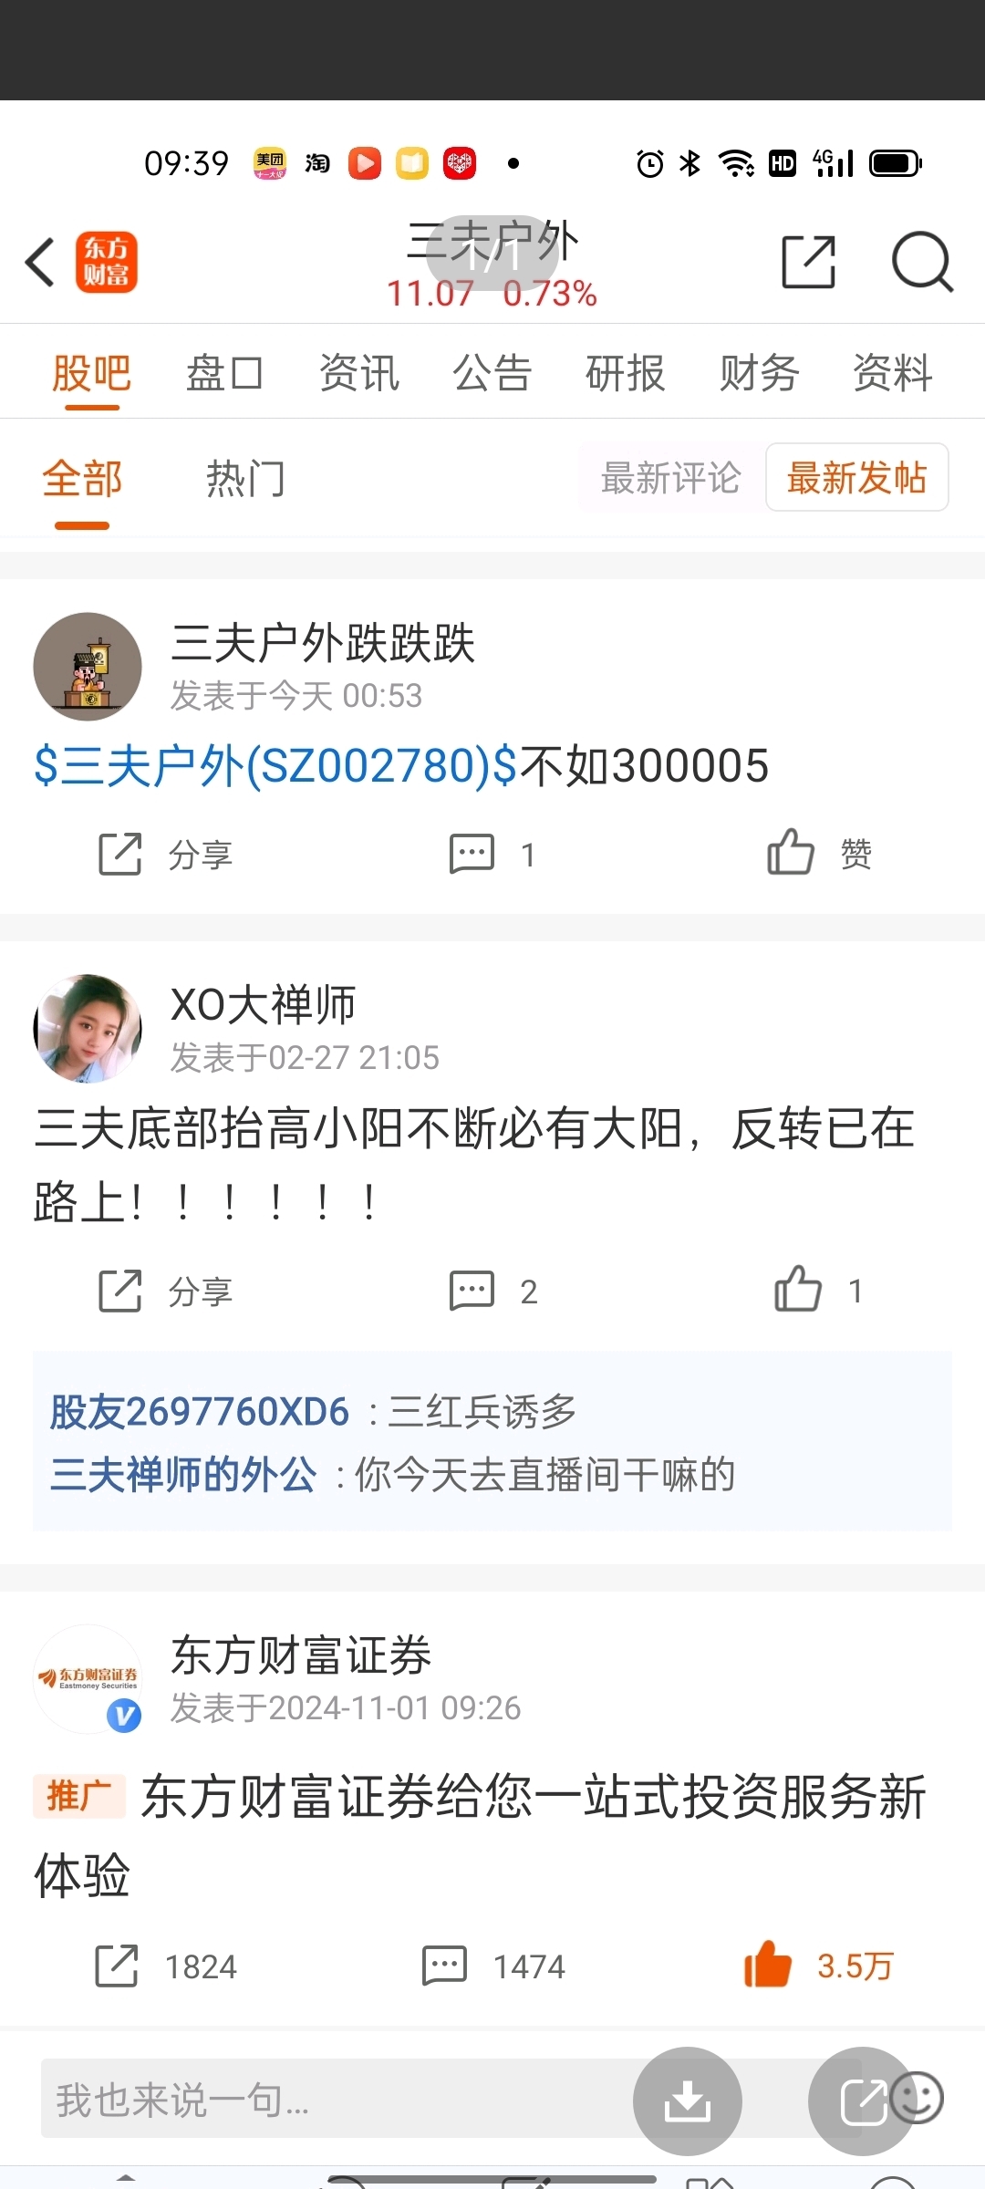
Task: Like the 东方财富证券 promoted post
Action: (818, 1966)
